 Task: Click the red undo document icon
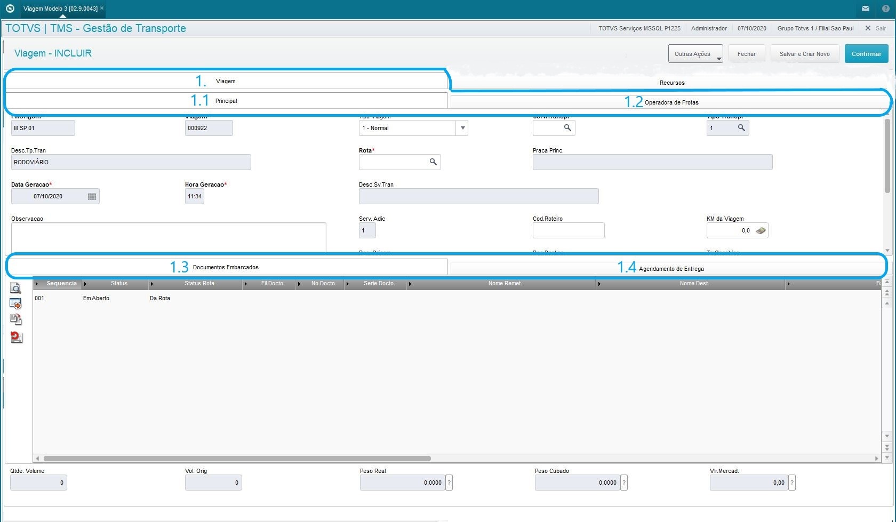pos(17,337)
